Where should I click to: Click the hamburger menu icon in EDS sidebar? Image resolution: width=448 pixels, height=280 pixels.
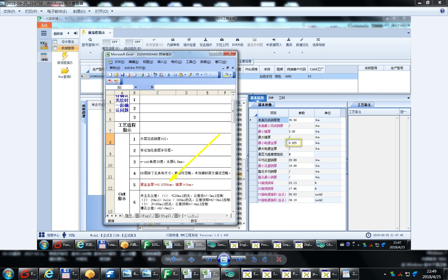[44, 33]
